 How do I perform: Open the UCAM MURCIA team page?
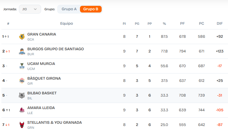coord(41,64)
